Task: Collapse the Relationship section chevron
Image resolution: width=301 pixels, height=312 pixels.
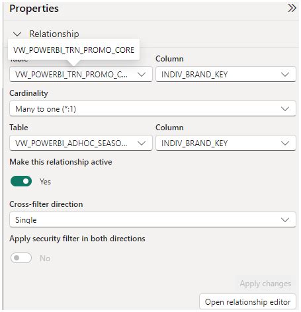Action: (x=17, y=34)
